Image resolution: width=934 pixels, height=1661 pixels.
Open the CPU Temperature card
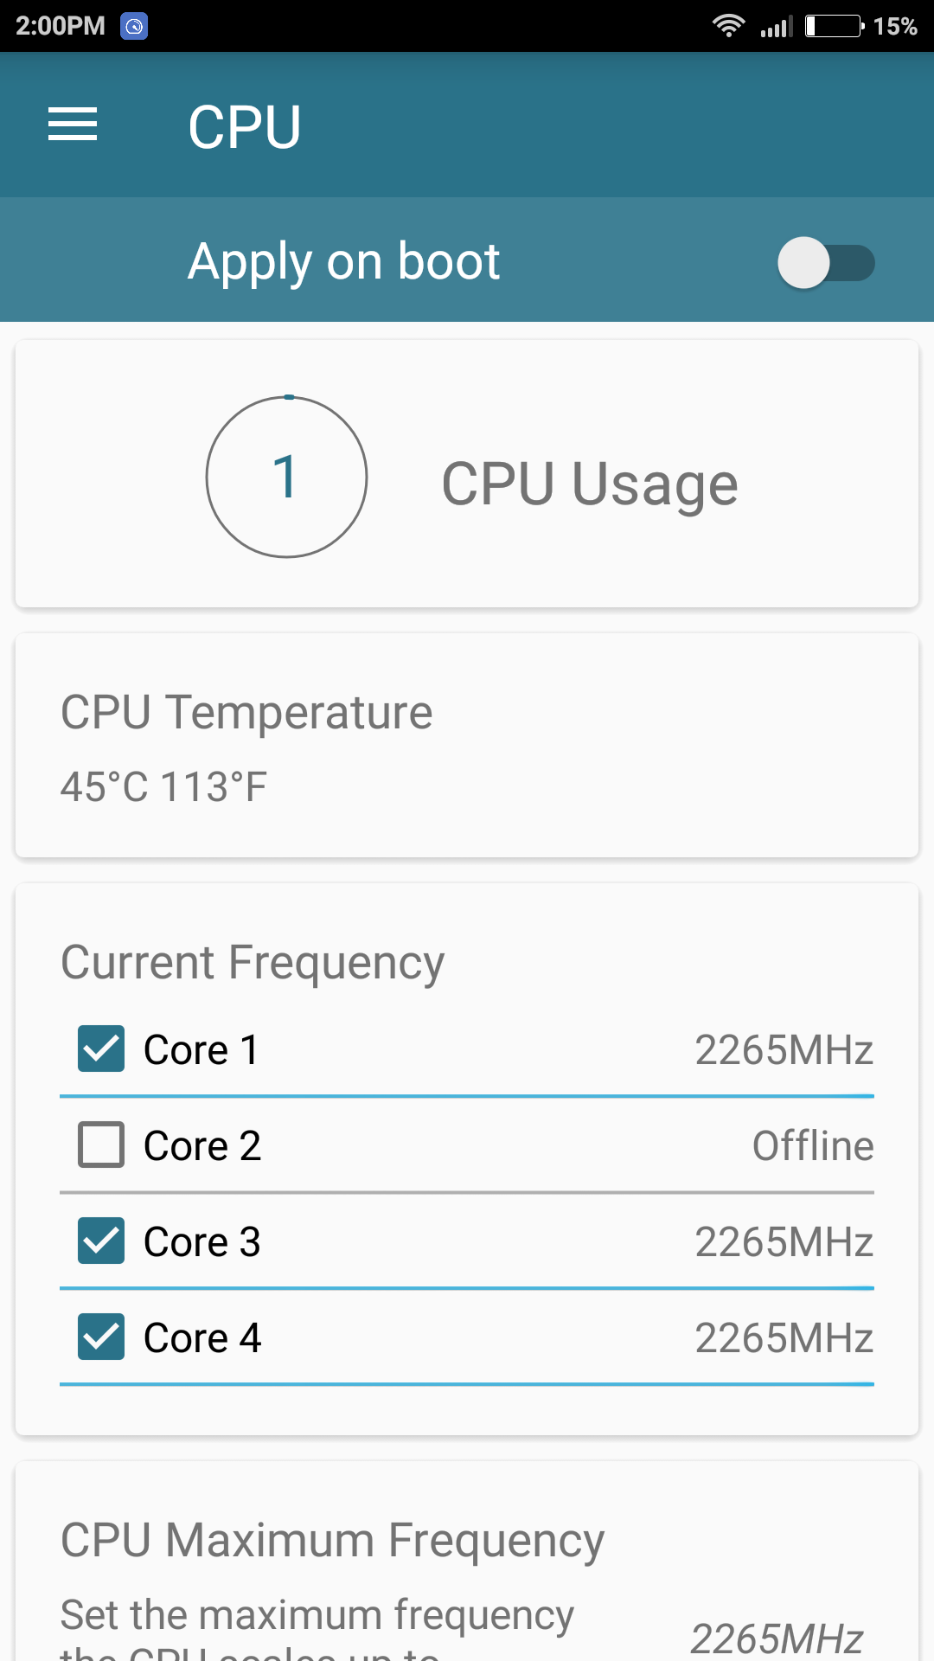tap(467, 746)
